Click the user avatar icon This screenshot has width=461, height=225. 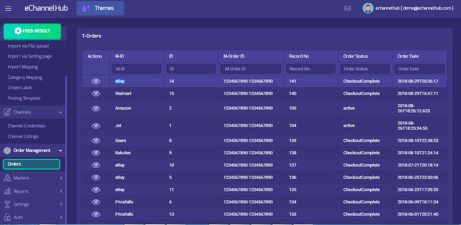(x=368, y=8)
